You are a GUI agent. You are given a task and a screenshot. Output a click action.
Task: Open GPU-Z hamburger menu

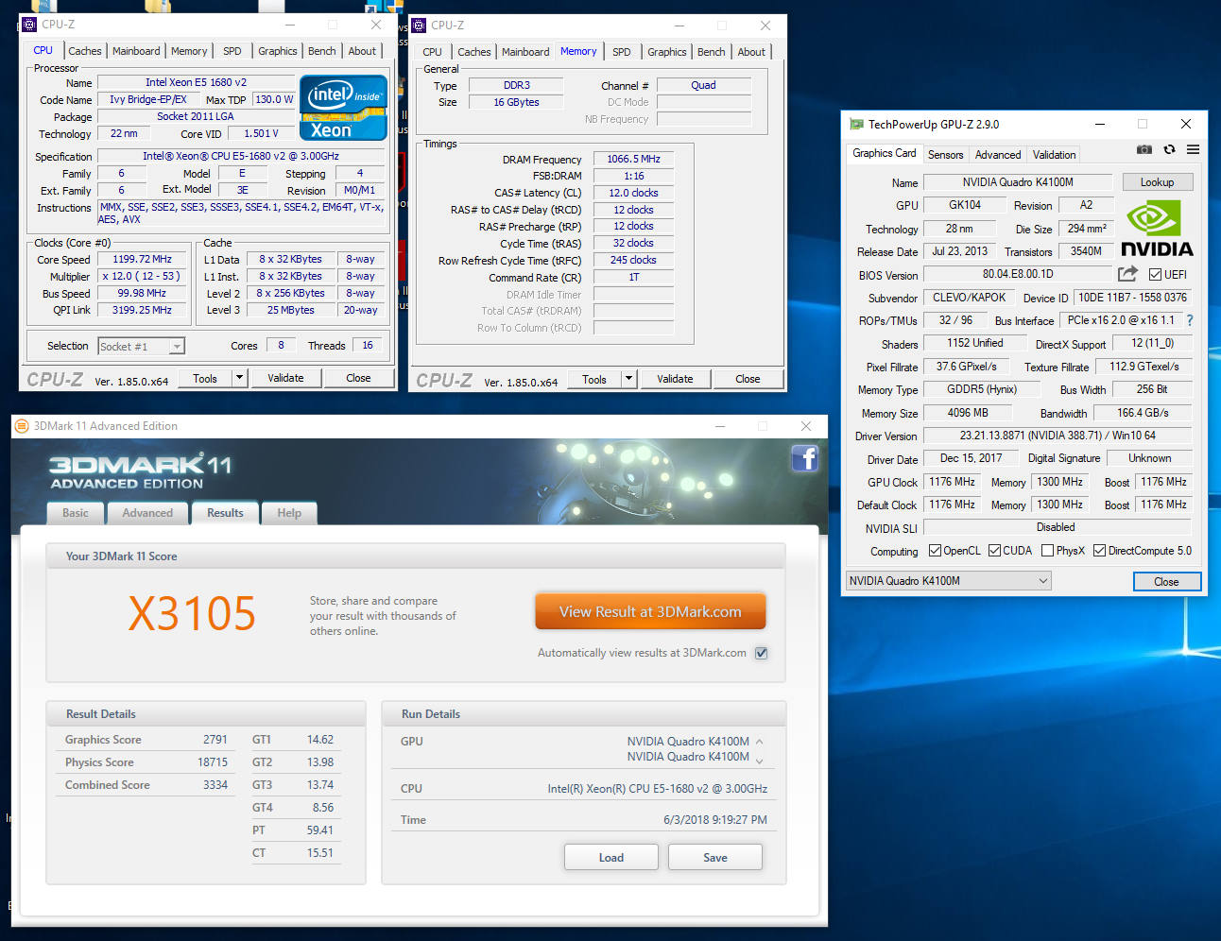1194,149
